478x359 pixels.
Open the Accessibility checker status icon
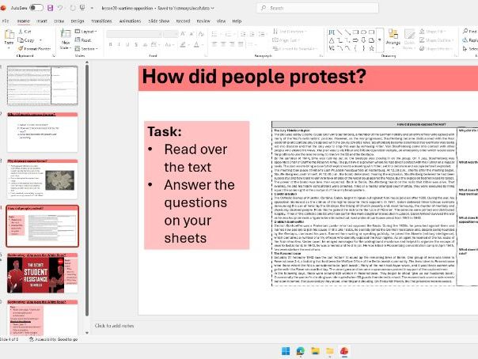[32, 339]
